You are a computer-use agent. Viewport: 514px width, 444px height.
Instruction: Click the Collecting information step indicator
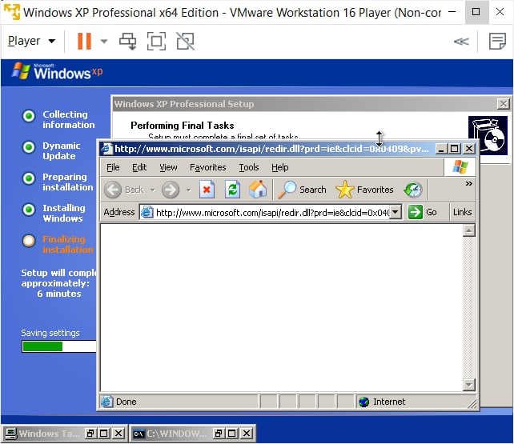click(29, 115)
